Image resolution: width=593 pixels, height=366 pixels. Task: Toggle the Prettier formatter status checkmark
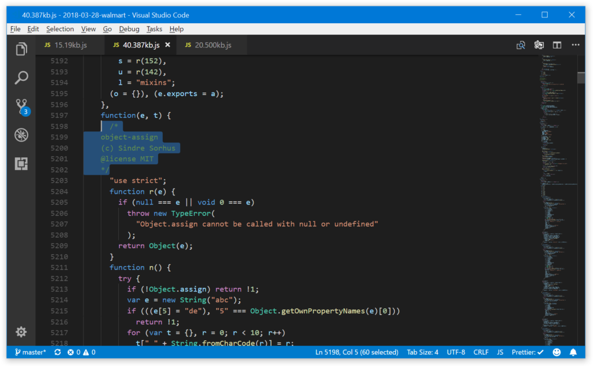pyautogui.click(x=527, y=352)
